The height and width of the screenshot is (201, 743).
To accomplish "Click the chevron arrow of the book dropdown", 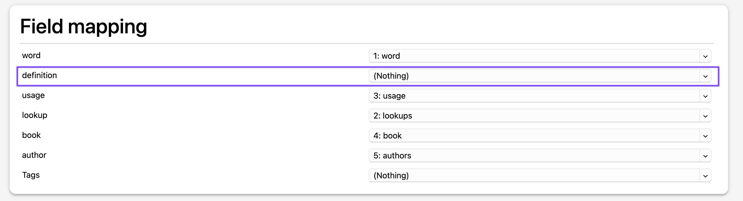I will pos(705,136).
